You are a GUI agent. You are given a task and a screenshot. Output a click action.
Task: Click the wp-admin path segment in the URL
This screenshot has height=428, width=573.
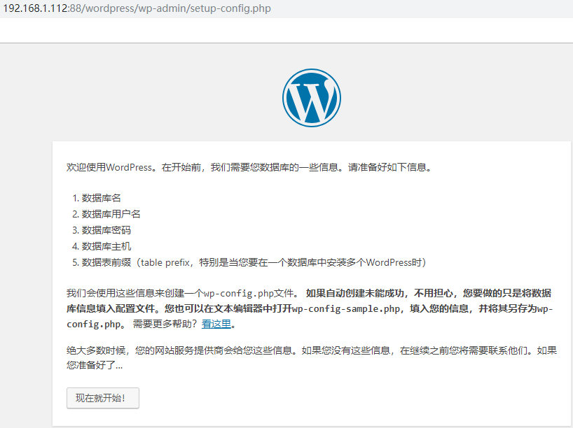[x=159, y=9]
